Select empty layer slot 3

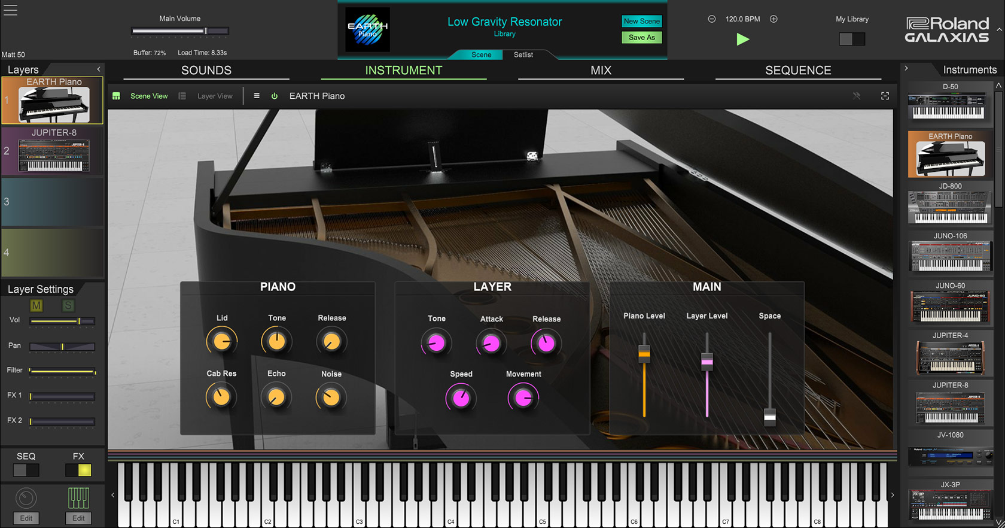pos(53,202)
